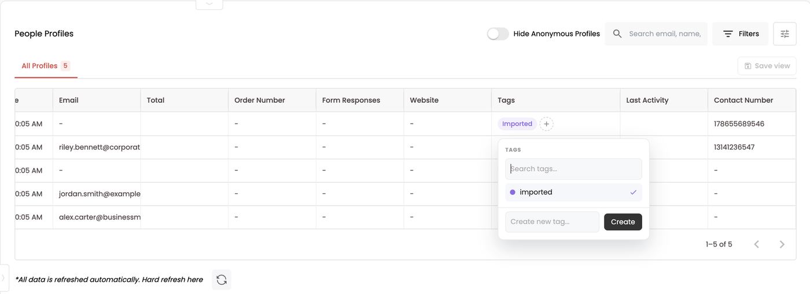
Task: Click the Search tags input field
Action: (573, 169)
